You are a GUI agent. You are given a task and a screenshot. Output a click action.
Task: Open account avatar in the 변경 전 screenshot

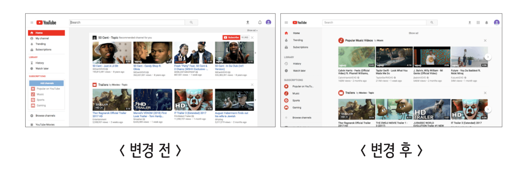268,22
